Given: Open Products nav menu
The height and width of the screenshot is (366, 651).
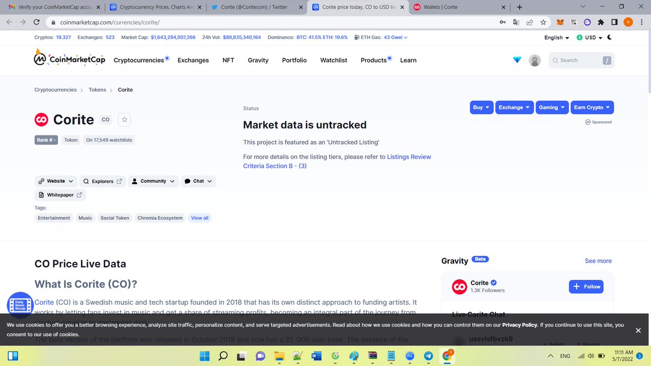Looking at the screenshot, I should (374, 60).
